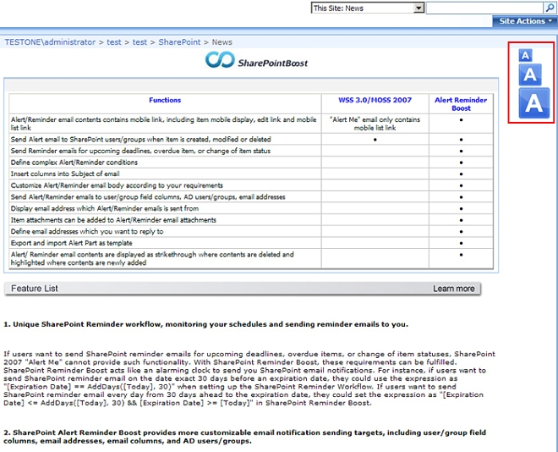Click the medium font size A icon
Viewport: 558px width, 452px height.
point(529,75)
